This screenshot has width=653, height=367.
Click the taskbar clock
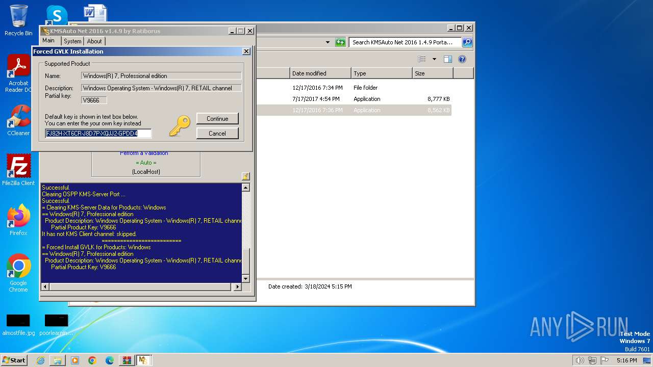(626, 360)
